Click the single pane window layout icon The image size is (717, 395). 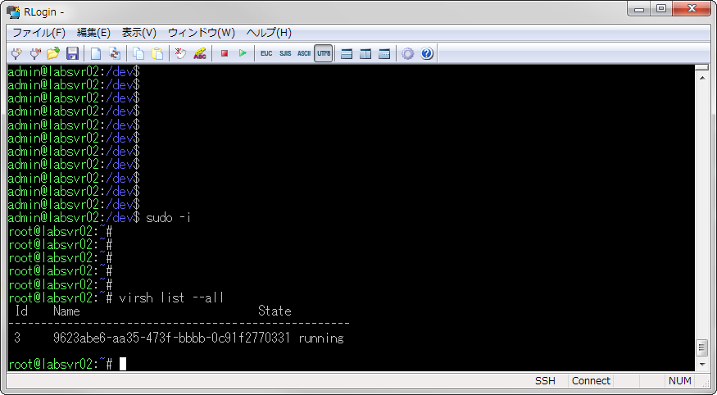tap(384, 54)
